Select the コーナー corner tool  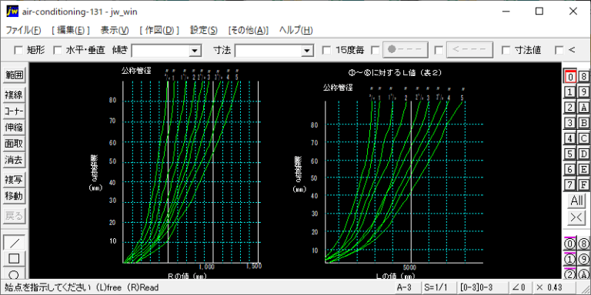tap(14, 111)
